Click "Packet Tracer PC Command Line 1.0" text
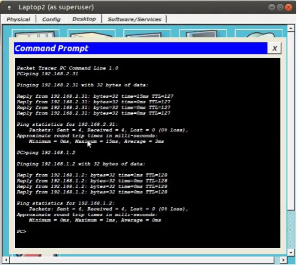299x266 pixels. tap(67, 68)
